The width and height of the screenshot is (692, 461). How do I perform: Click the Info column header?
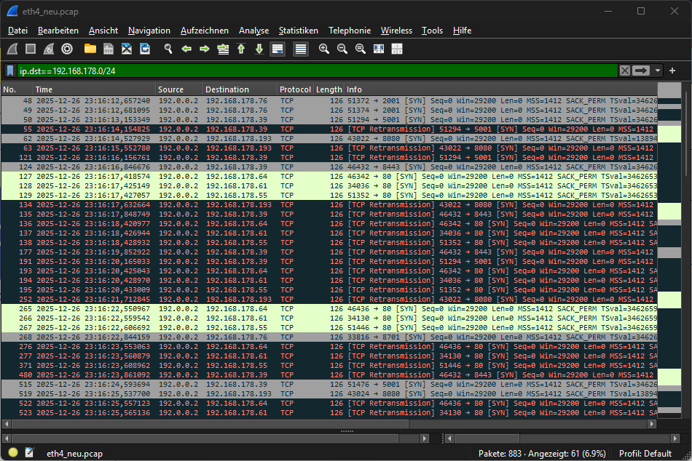pyautogui.click(x=500, y=89)
